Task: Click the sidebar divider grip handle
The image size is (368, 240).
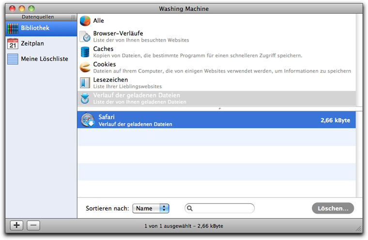Action: tap(74, 17)
